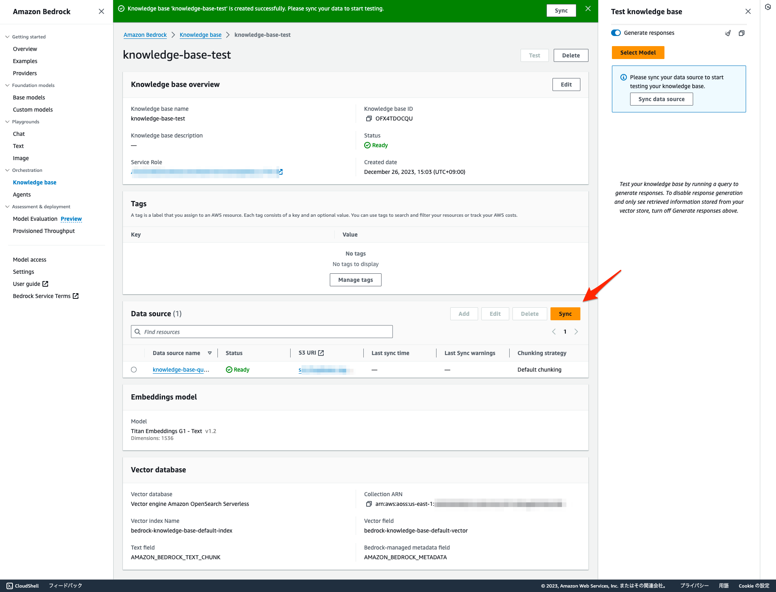Open Settings in the sidebar
Image resolution: width=776 pixels, height=592 pixels.
point(23,272)
